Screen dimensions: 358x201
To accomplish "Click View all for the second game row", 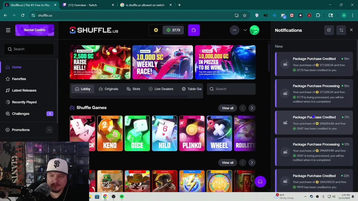I will 227,162.
